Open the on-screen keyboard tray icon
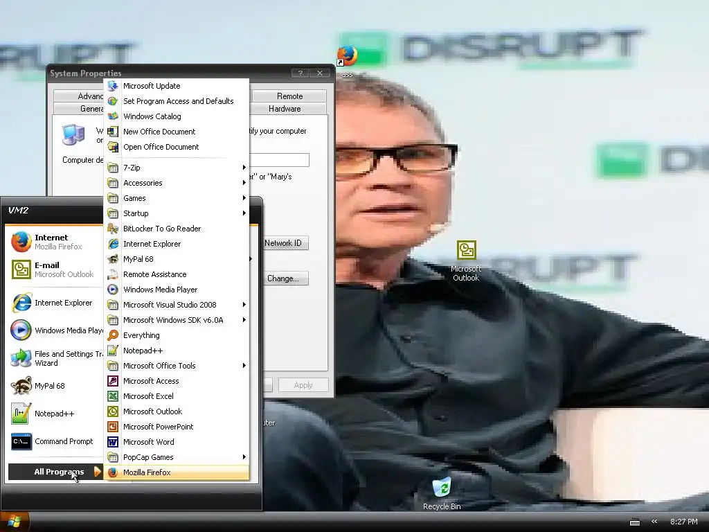709x532 pixels. tap(635, 522)
